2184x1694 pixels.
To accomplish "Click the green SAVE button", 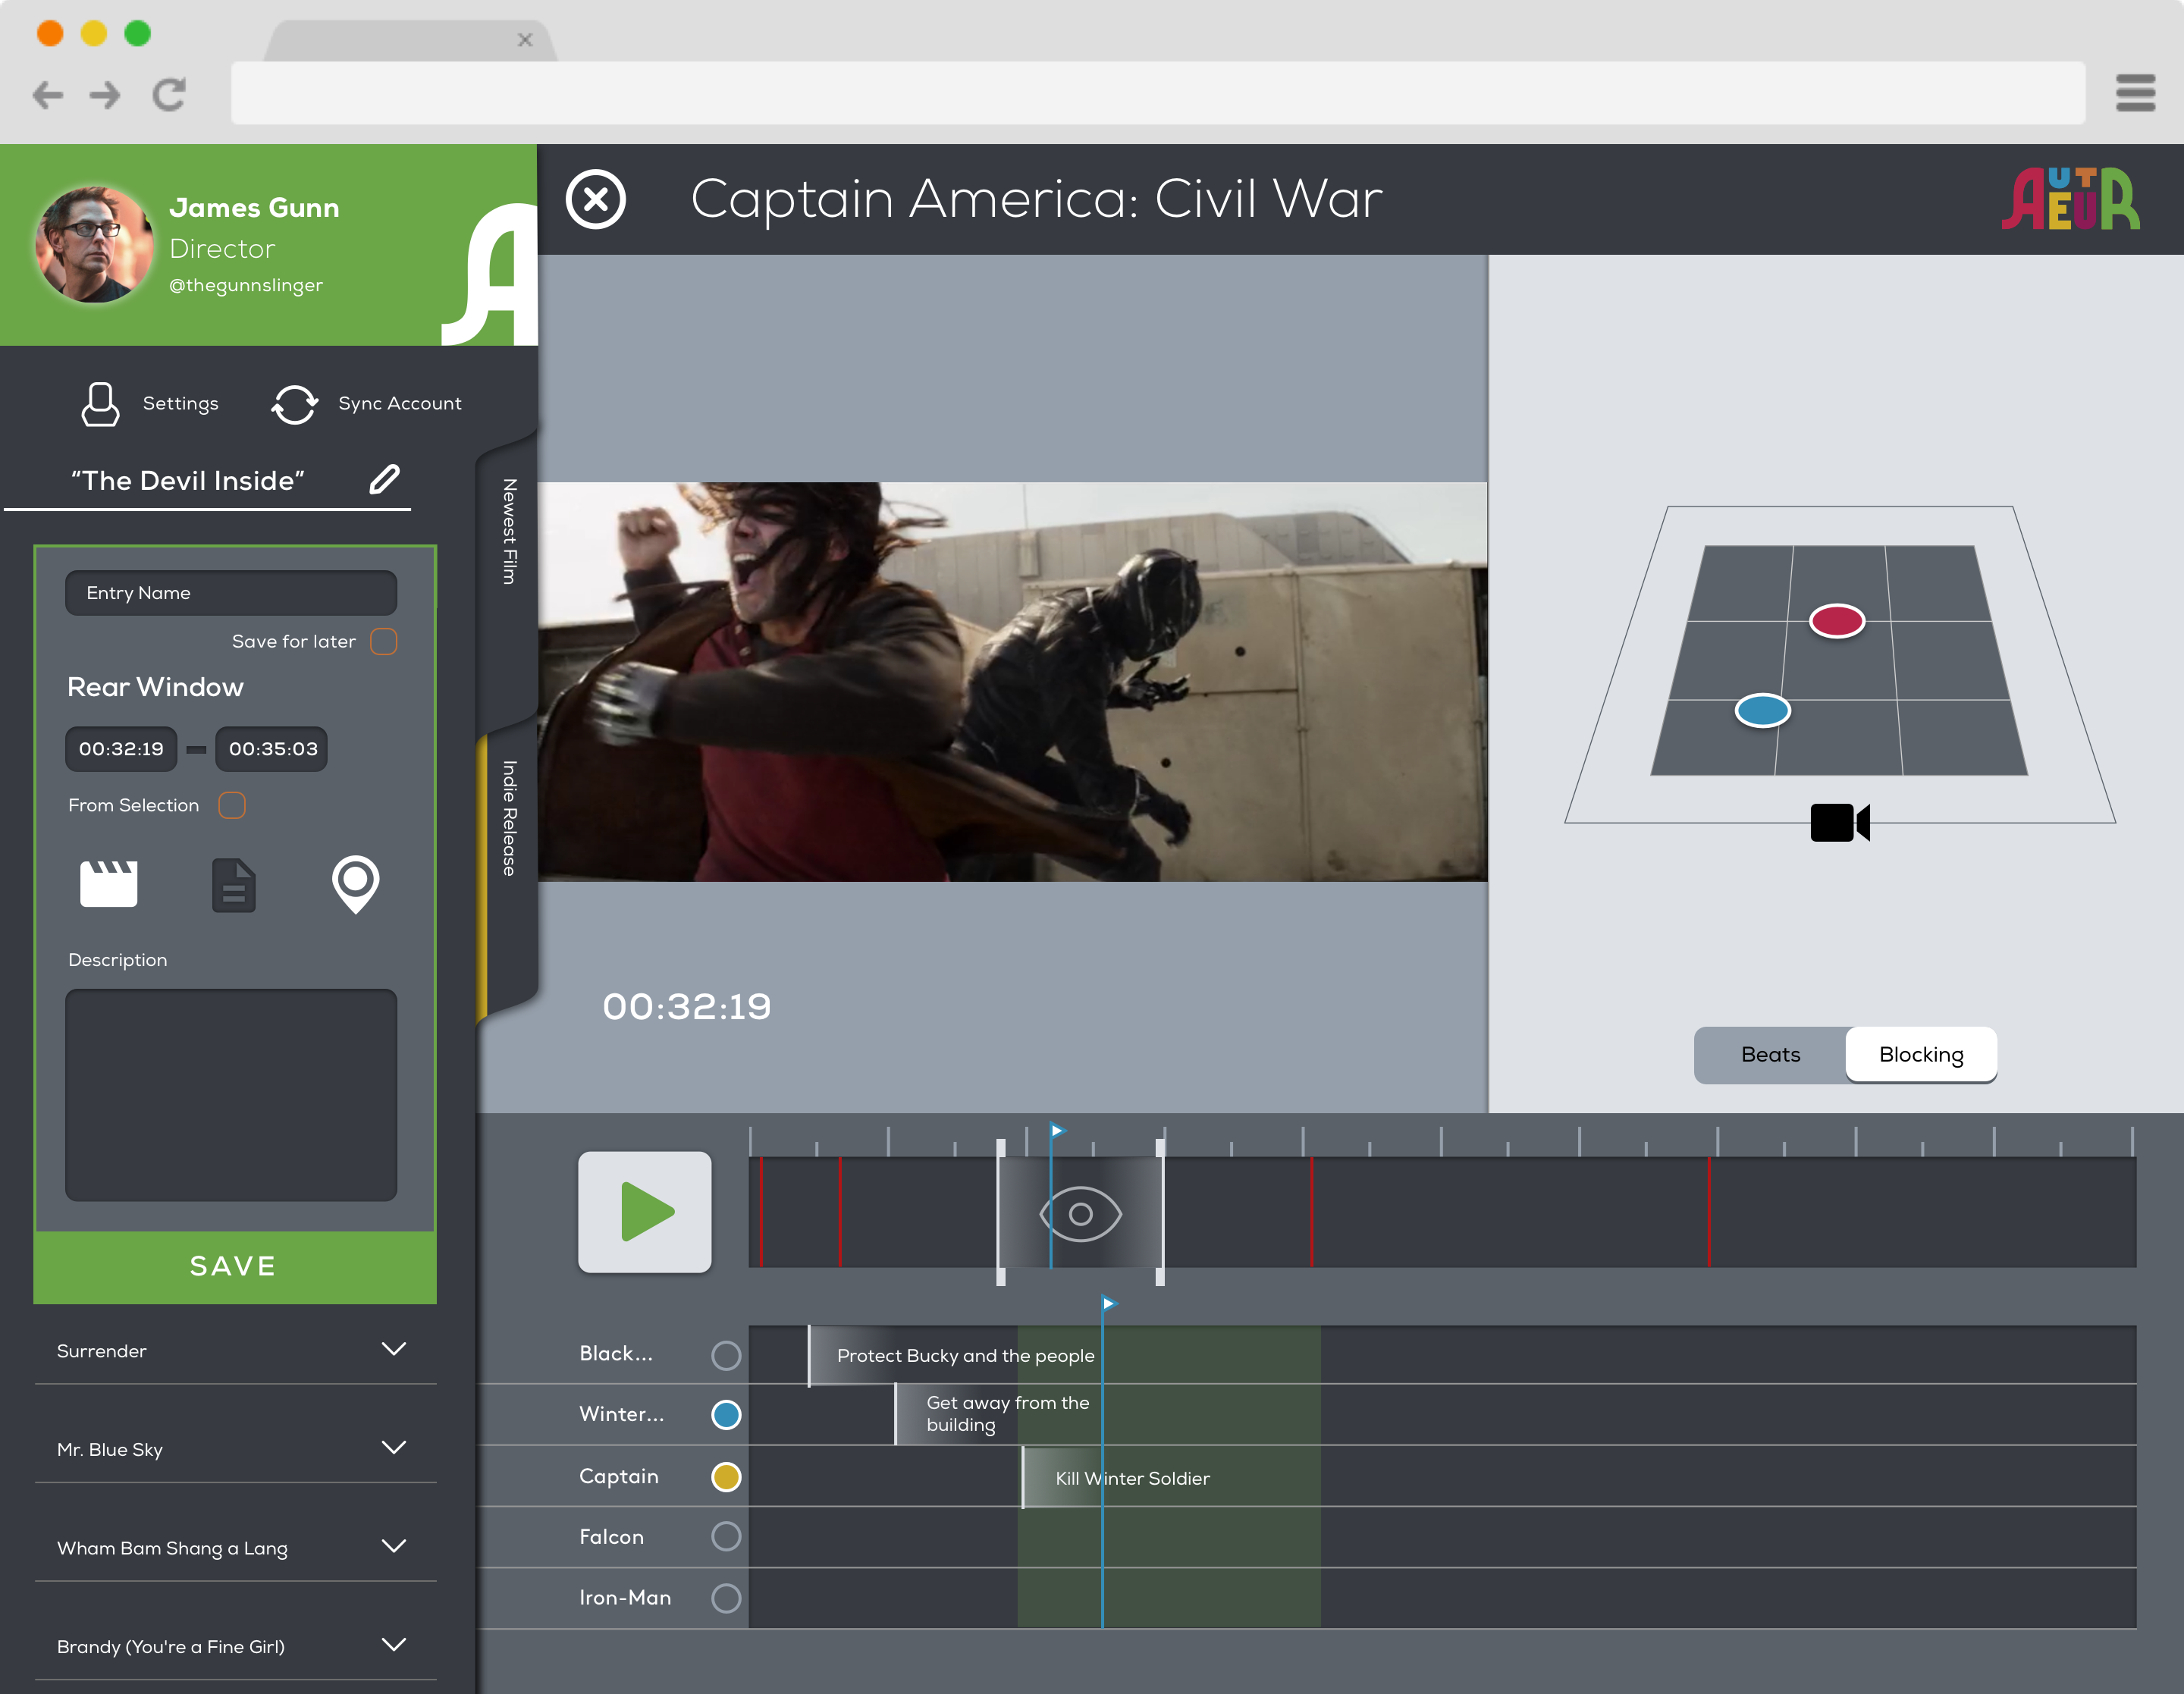I will click(234, 1266).
